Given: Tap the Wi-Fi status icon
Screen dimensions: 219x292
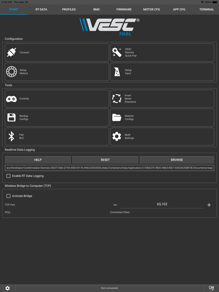Looking at the screenshot, I should (x=202, y=2).
